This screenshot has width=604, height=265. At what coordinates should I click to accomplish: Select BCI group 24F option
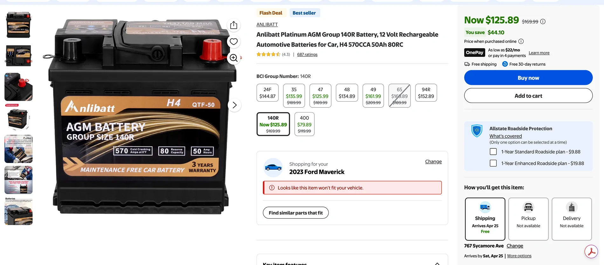click(x=267, y=93)
